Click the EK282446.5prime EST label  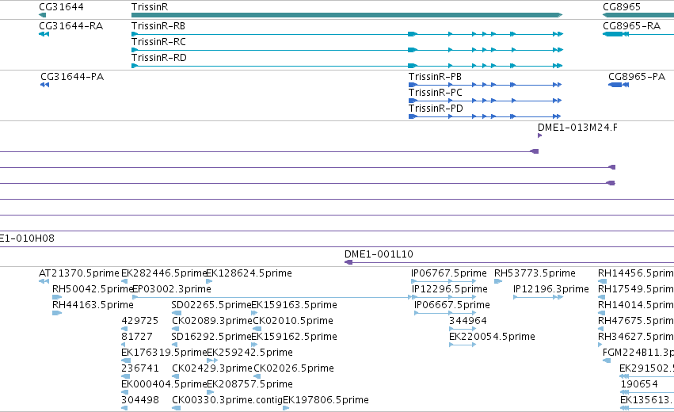coord(164,273)
